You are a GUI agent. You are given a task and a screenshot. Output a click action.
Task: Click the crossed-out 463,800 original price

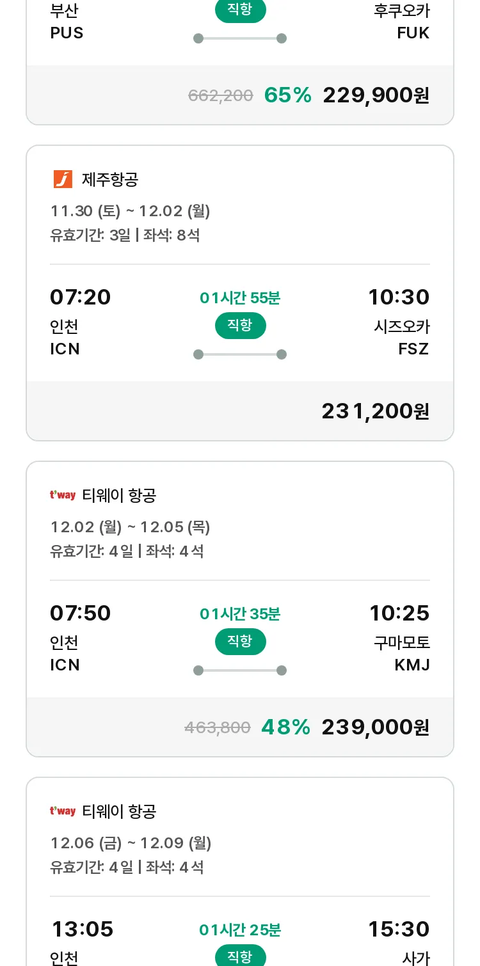point(218,727)
